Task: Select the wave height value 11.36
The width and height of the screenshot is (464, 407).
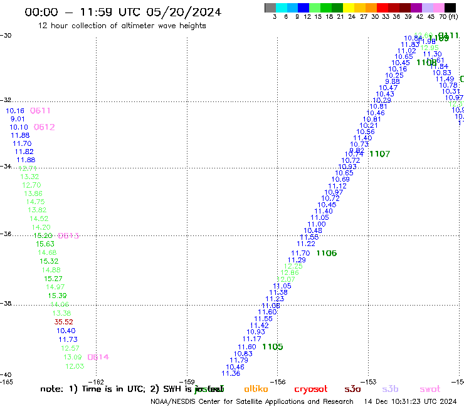Action: pyautogui.click(x=231, y=373)
